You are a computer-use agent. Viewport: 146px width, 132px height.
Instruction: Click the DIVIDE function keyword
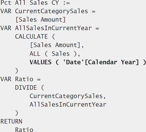pyautogui.click(x=26, y=88)
